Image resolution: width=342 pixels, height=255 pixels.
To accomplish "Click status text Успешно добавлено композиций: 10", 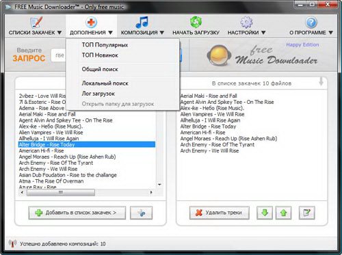I will click(x=62, y=244).
